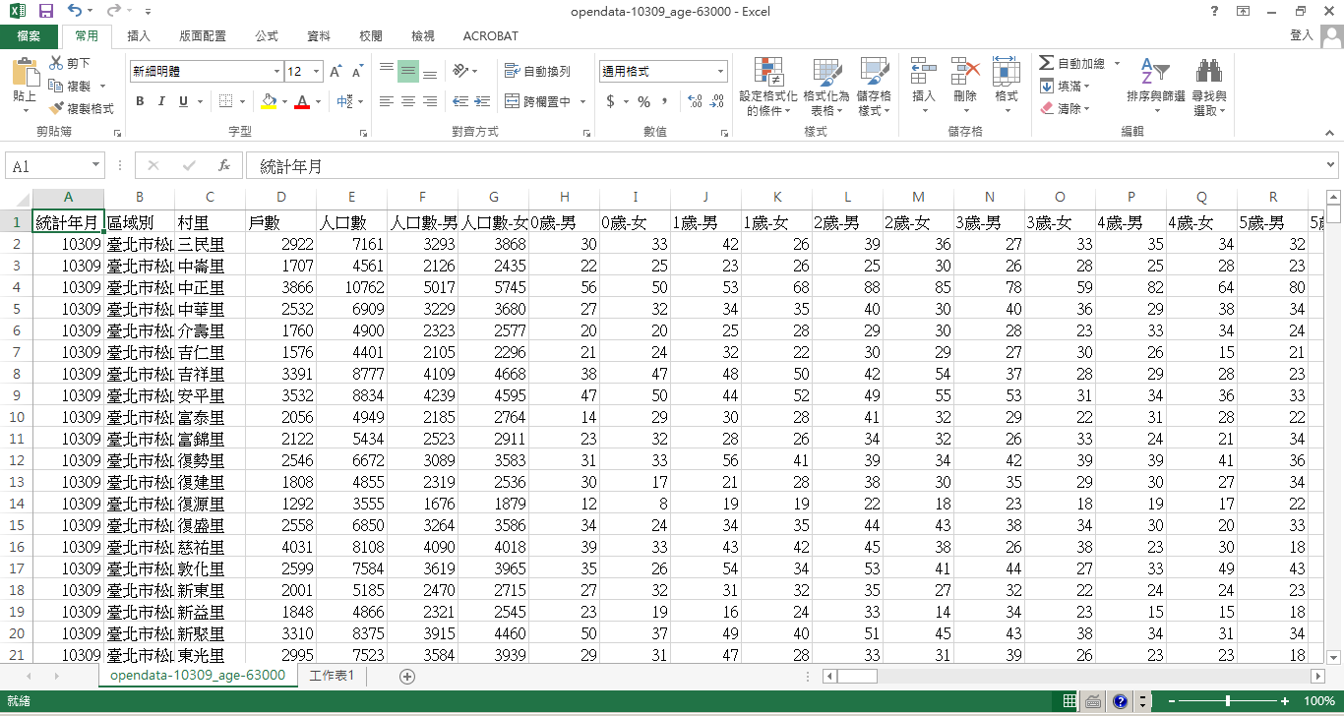Expand the font size dropdown

(x=316, y=72)
